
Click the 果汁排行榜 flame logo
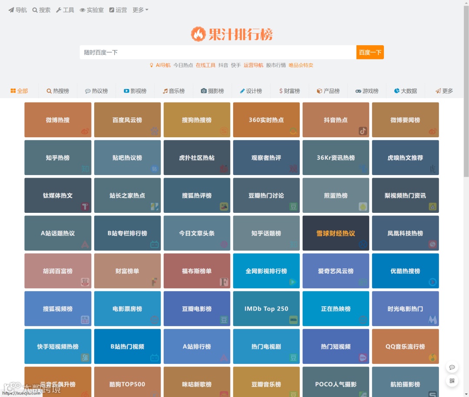[232, 34]
